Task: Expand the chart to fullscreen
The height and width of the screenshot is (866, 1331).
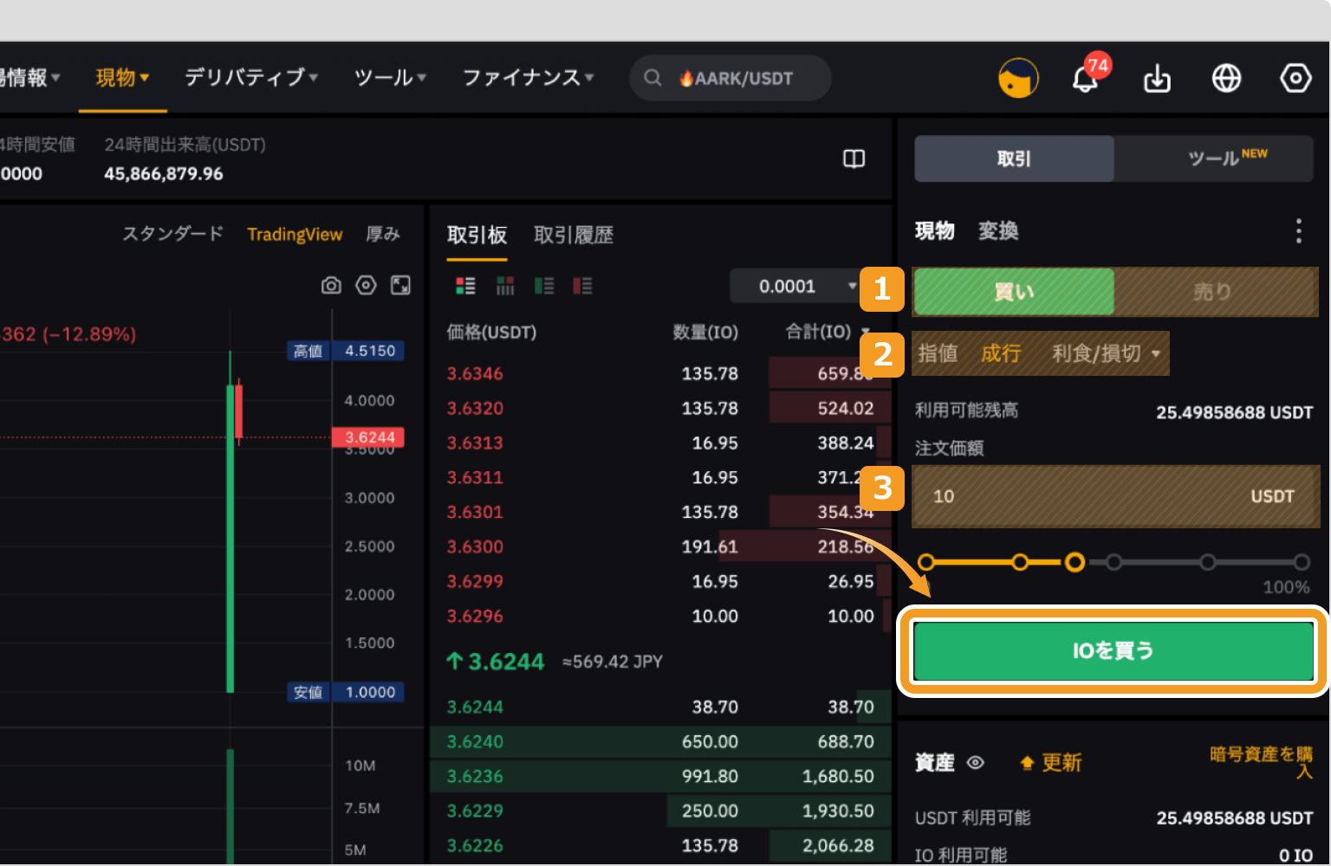Action: tap(400, 285)
